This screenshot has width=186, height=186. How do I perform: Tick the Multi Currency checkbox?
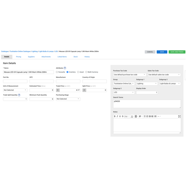point(86,72)
